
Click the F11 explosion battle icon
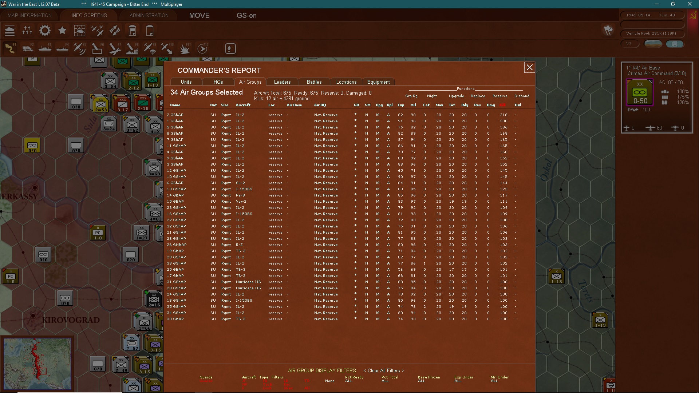[185, 48]
